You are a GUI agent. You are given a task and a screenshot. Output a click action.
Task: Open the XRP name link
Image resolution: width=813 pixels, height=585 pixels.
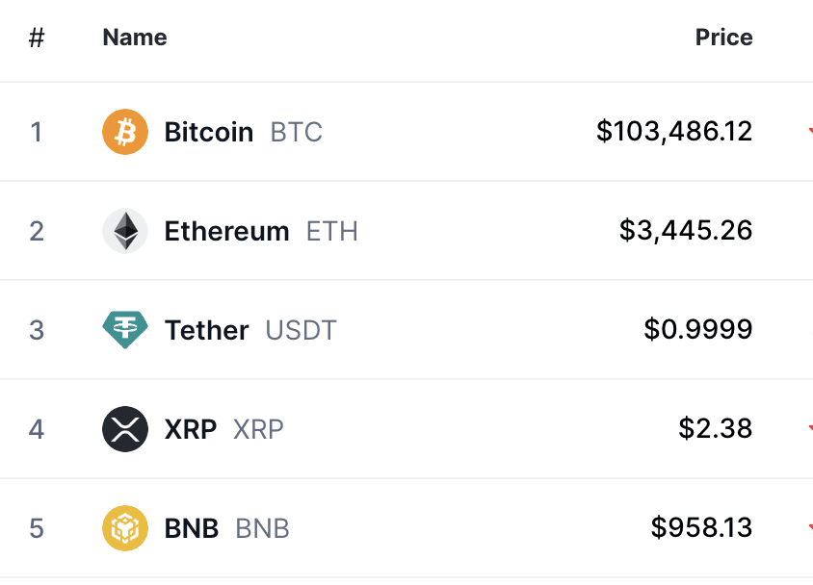point(191,429)
